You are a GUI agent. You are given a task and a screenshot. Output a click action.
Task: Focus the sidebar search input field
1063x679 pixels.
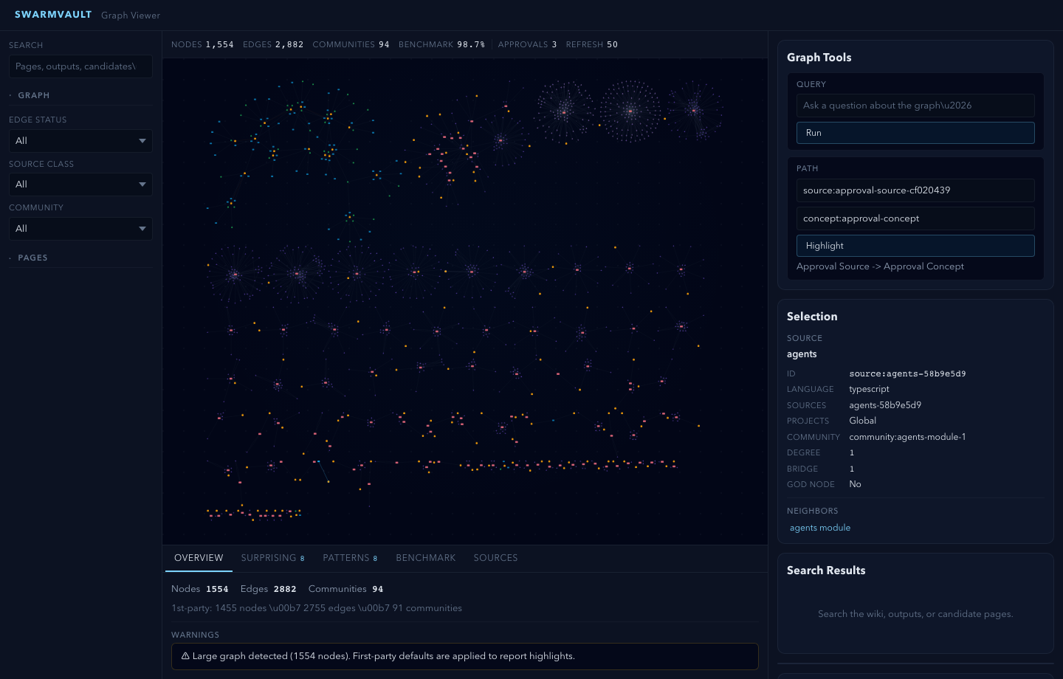pyautogui.click(x=80, y=66)
